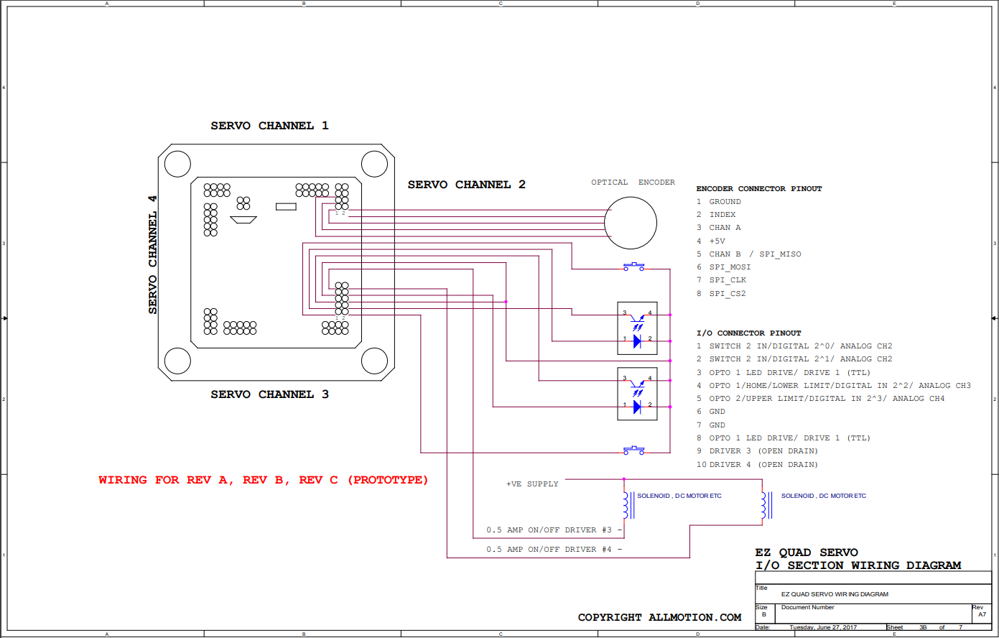Viewport: 999px width, 638px height.
Task: Select the upper pushbutton switch symbol
Action: coord(633,267)
